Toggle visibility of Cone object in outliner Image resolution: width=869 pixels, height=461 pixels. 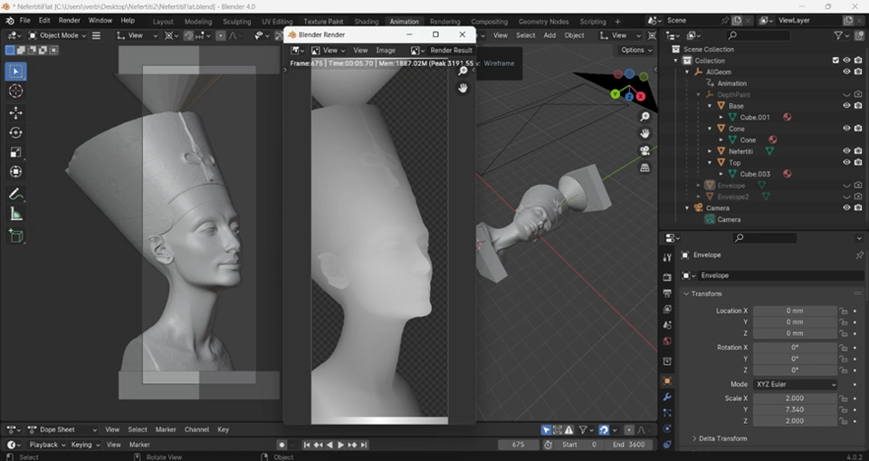(x=846, y=128)
